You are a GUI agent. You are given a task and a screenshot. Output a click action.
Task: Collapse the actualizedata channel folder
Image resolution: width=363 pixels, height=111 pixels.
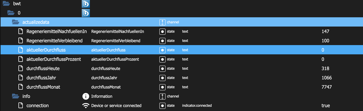click(16, 22)
